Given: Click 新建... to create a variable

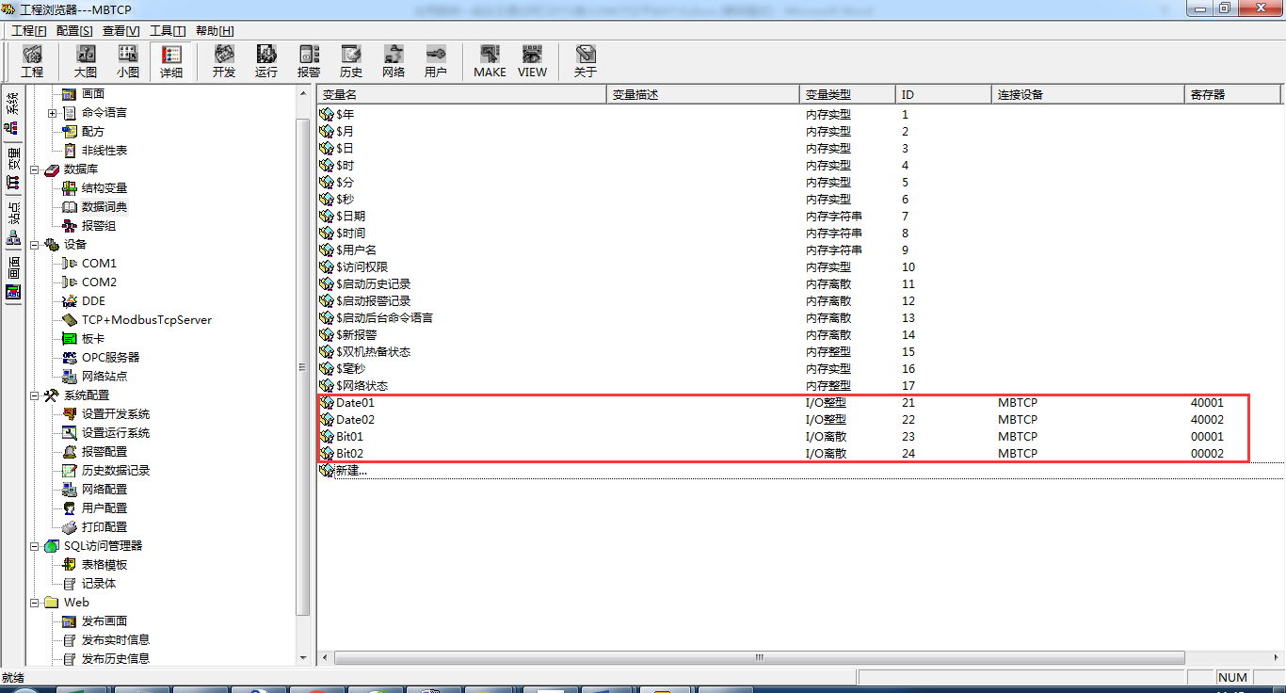Looking at the screenshot, I should pyautogui.click(x=351, y=471).
